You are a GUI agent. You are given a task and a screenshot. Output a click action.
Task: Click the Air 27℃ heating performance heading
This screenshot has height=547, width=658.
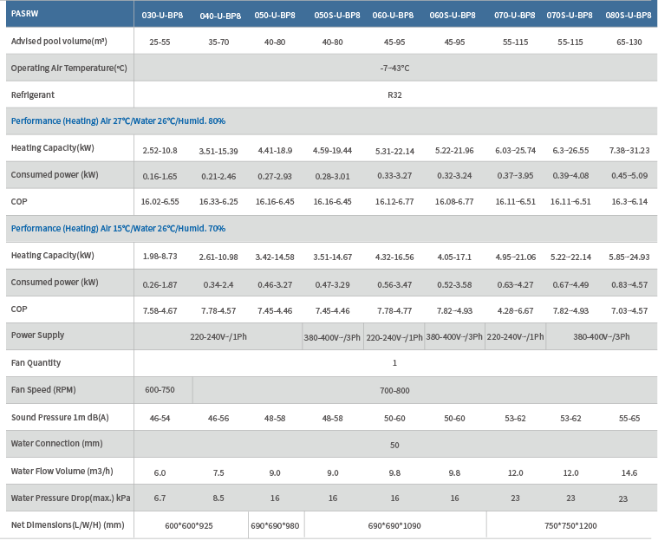[118, 121]
